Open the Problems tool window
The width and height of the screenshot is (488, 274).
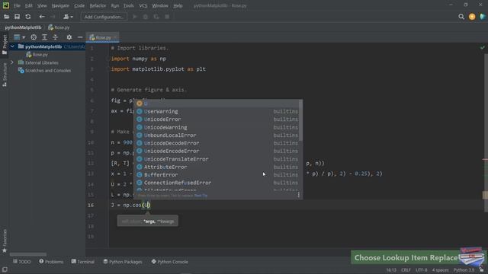51,262
